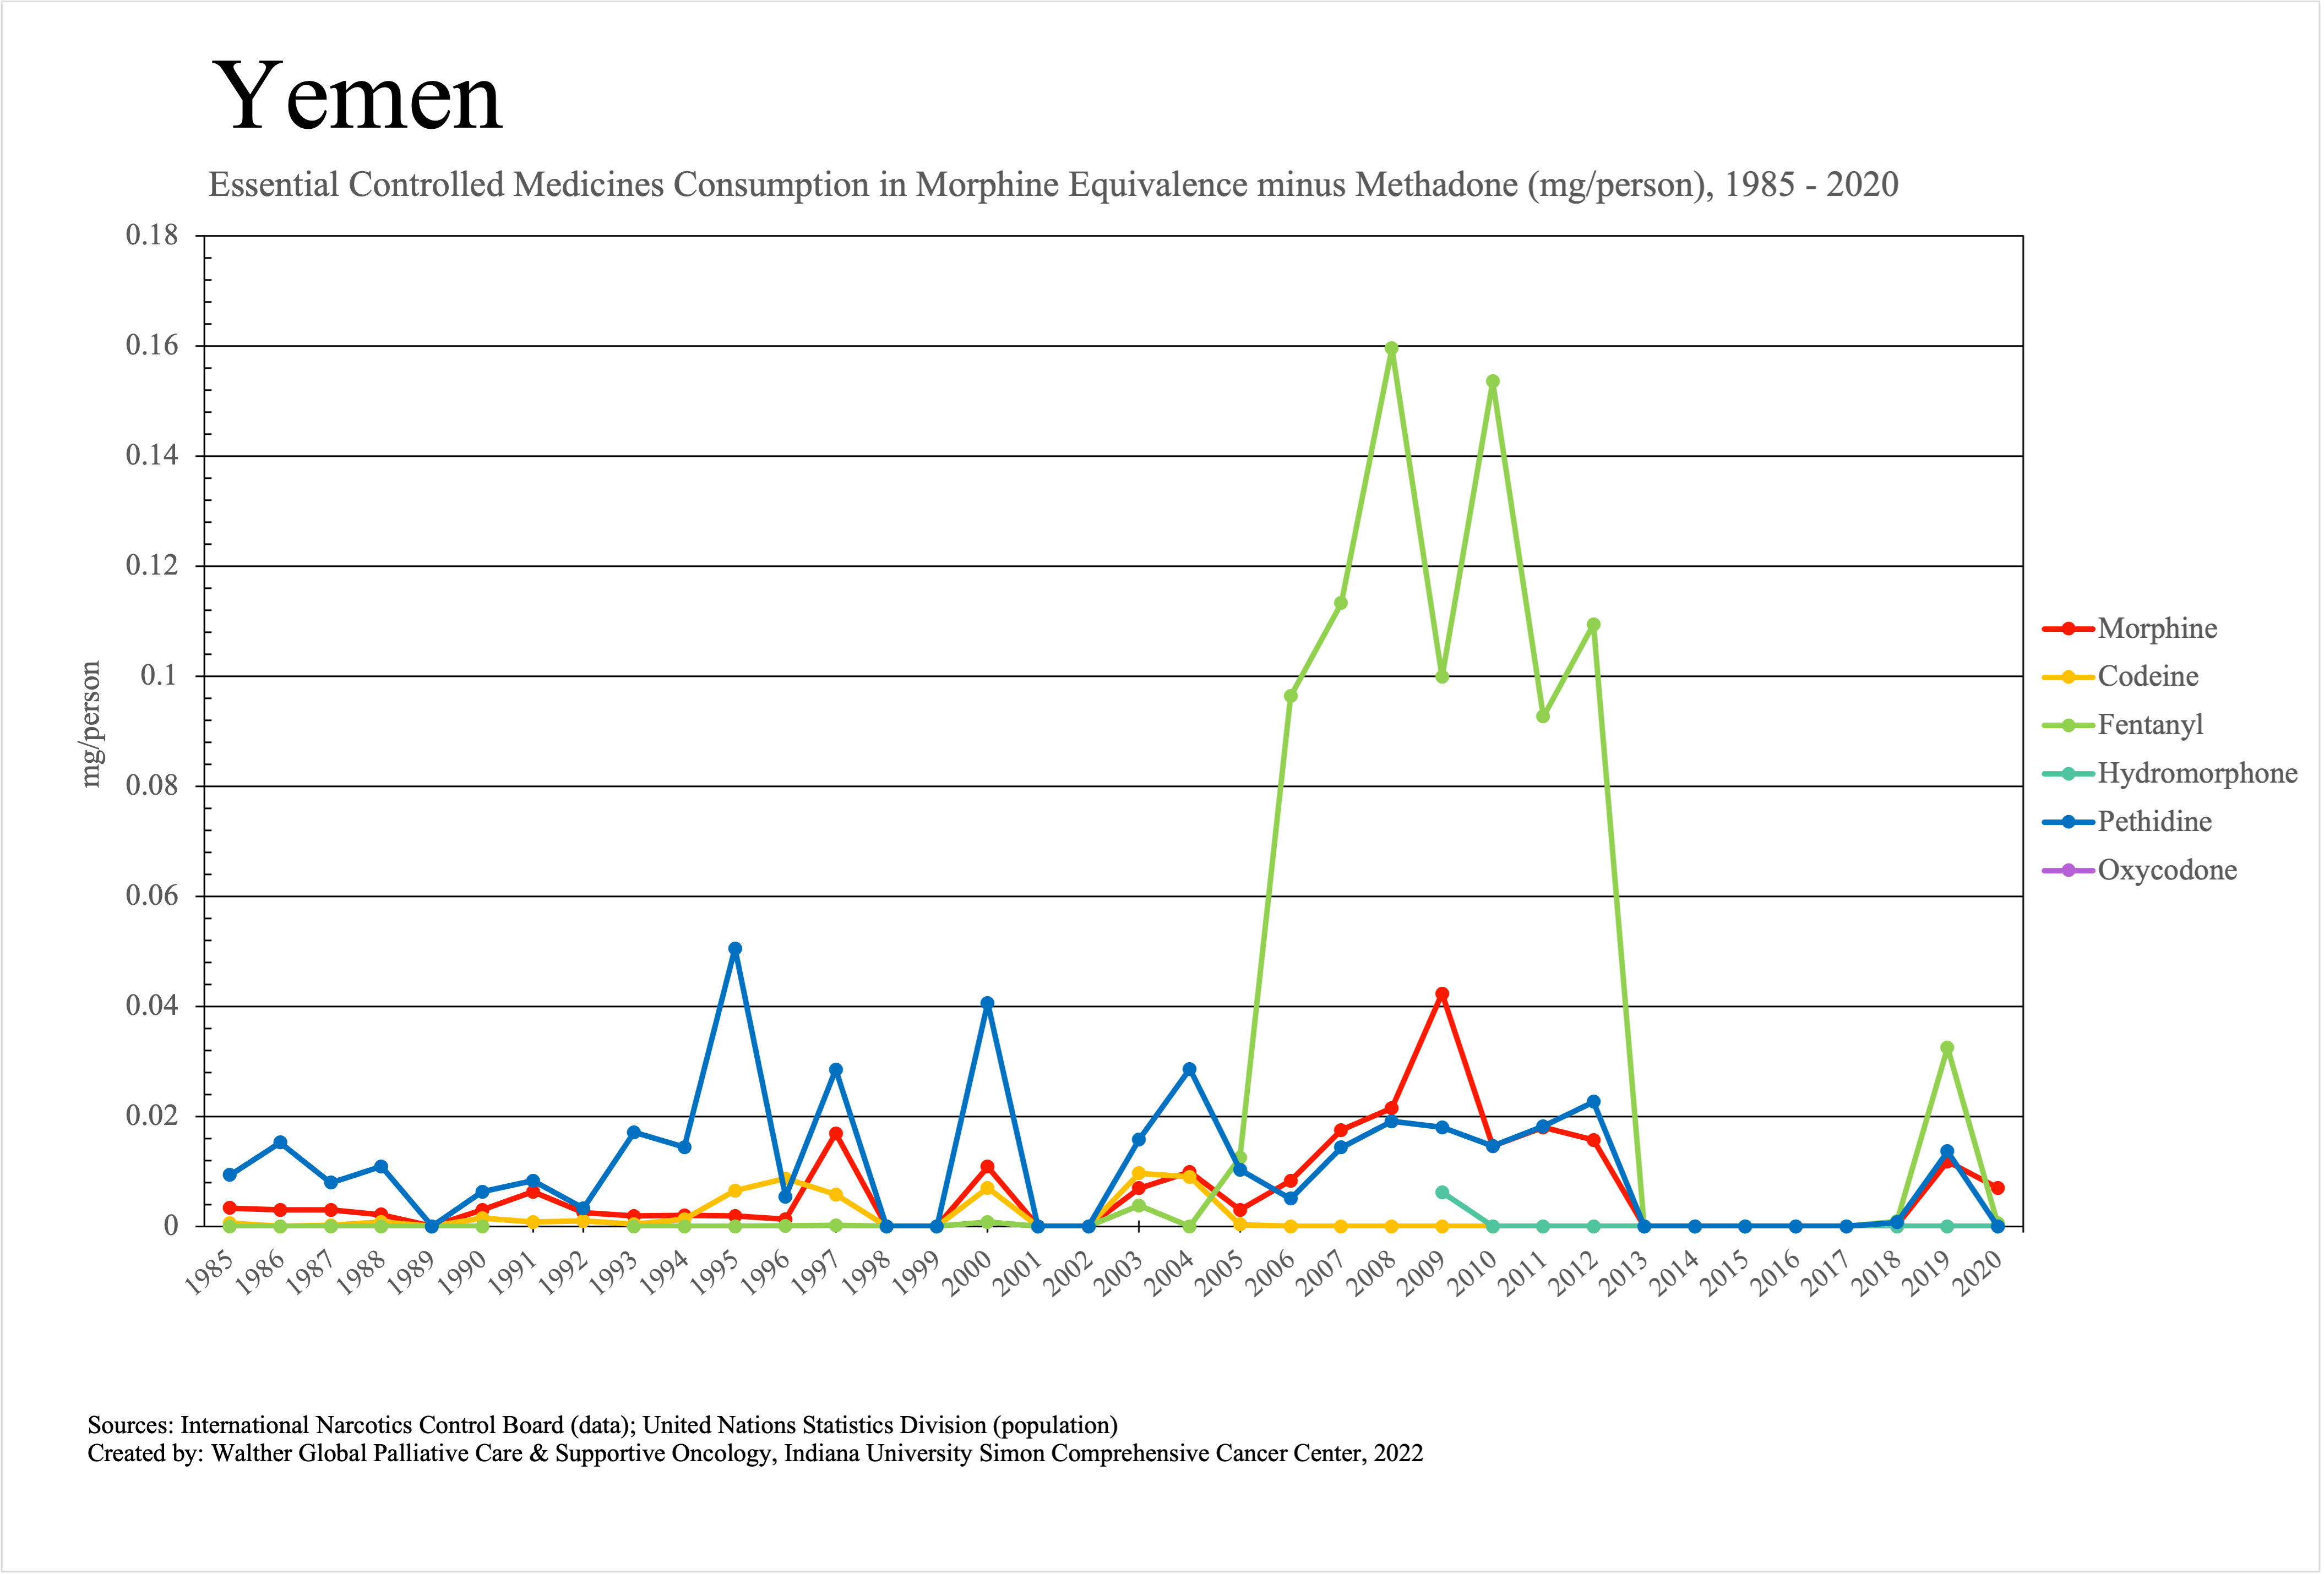Click the Hydromorphone legend entry
Image resolution: width=2324 pixels, height=1574 pixels.
pyautogui.click(x=2197, y=773)
